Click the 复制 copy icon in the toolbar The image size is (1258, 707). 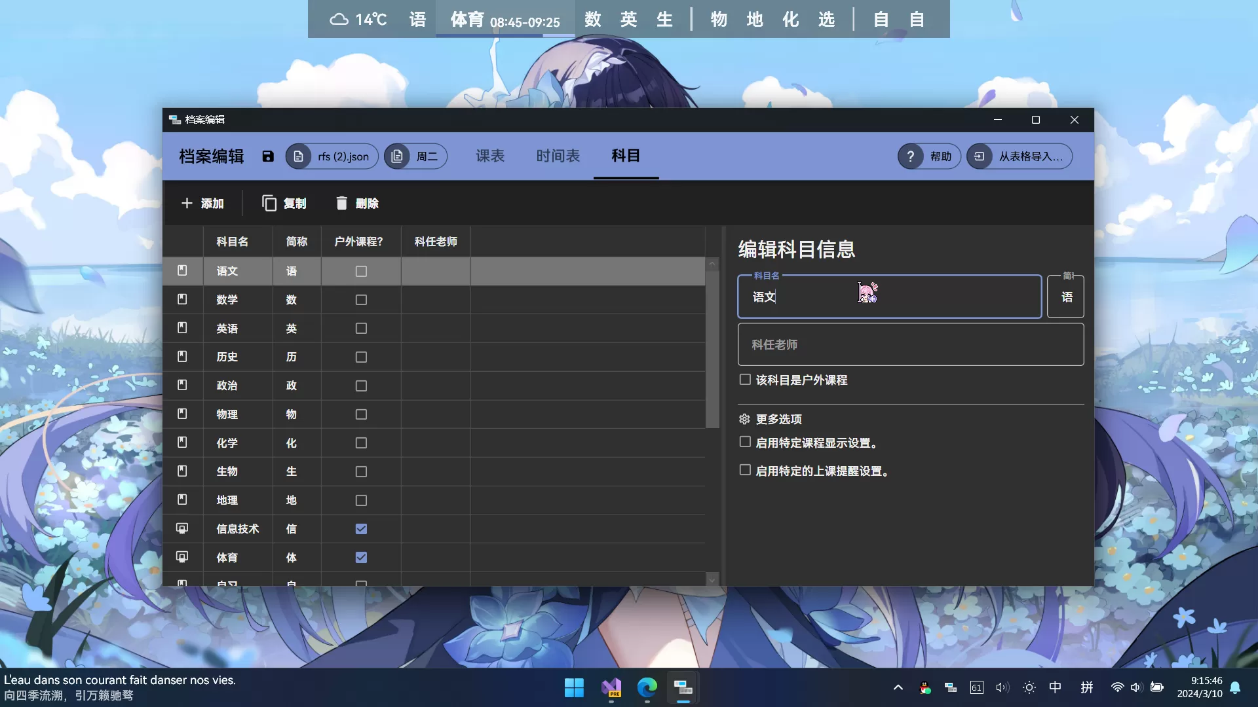[269, 203]
